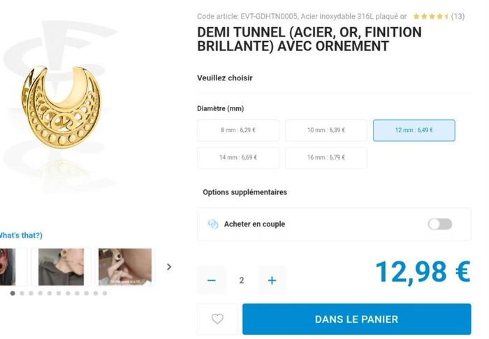Image resolution: width=489 pixels, height=339 pixels.
Task: Add product to wishlist heart icon
Action: [217, 319]
